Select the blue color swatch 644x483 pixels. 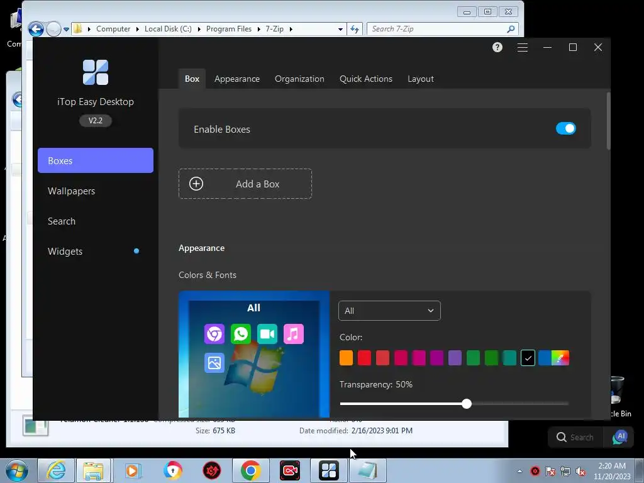pyautogui.click(x=545, y=358)
